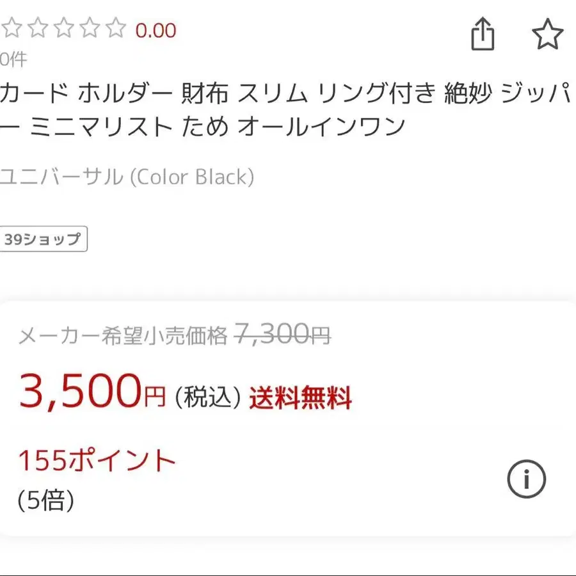Click the メーカー希望小売価格 label
This screenshot has height=576, width=576.
click(123, 335)
